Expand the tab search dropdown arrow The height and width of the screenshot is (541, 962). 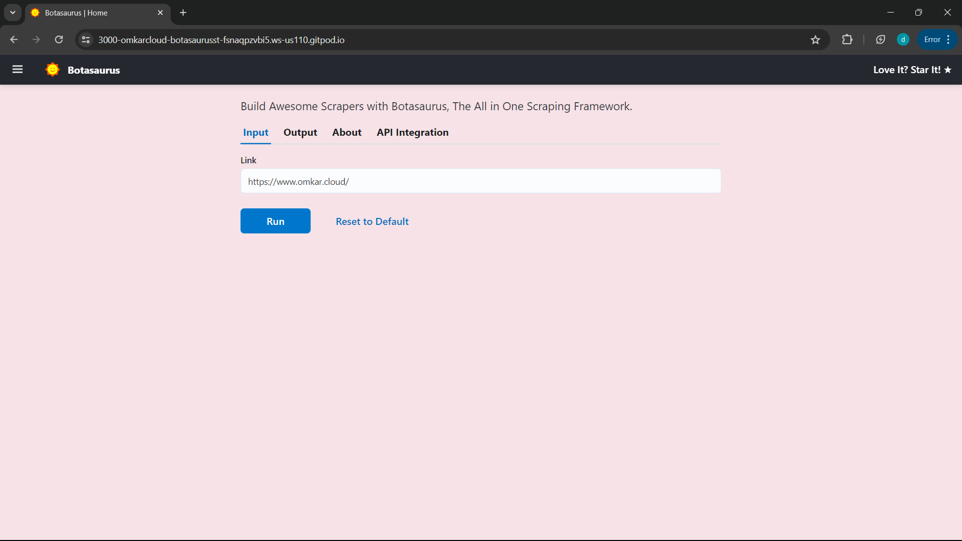tap(13, 13)
